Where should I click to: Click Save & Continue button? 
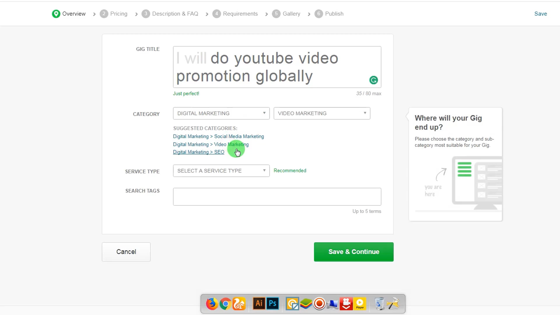[353, 252]
